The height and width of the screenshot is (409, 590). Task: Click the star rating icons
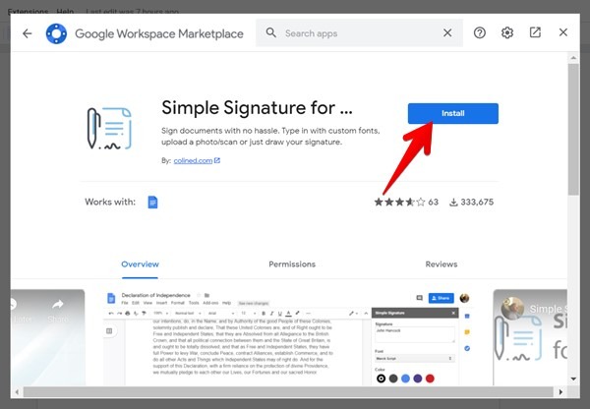point(399,203)
